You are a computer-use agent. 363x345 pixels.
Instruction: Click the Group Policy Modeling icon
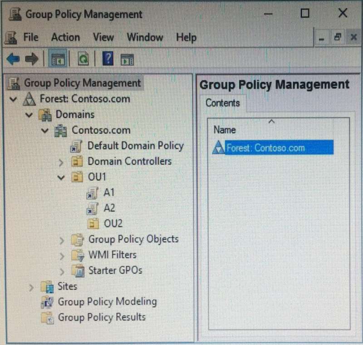47,302
